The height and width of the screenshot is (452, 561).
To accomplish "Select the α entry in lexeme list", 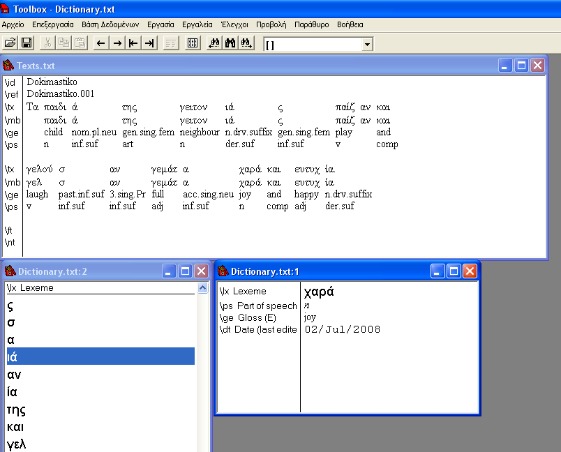I will pos(100,340).
